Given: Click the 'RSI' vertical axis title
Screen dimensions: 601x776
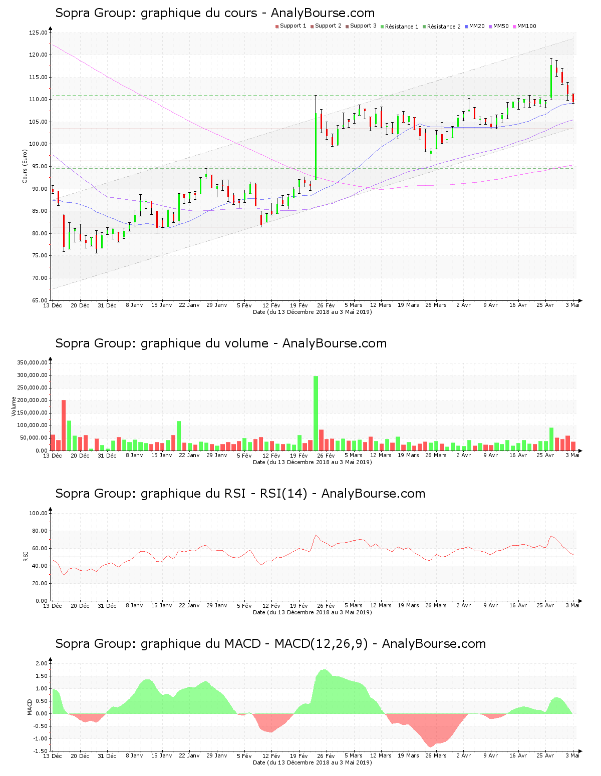Looking at the screenshot, I should pos(25,556).
